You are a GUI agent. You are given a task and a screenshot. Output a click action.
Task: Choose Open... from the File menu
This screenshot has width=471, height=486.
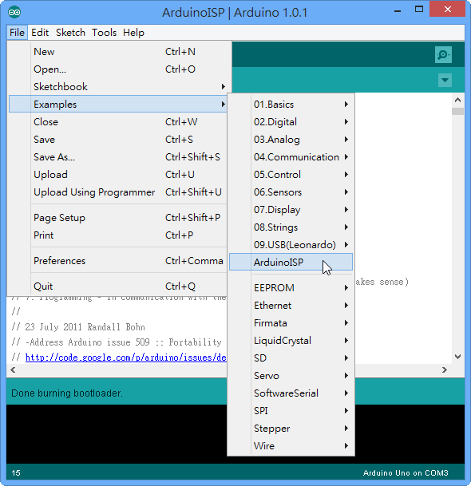(118, 69)
